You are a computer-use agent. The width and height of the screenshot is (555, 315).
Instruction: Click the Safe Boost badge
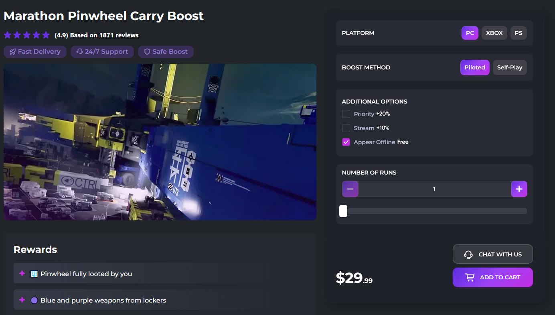tap(166, 52)
